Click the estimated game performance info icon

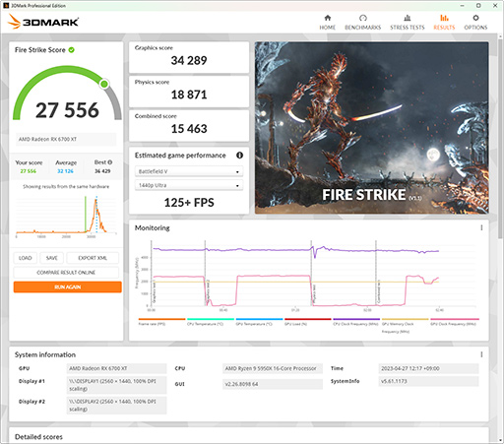coord(240,156)
